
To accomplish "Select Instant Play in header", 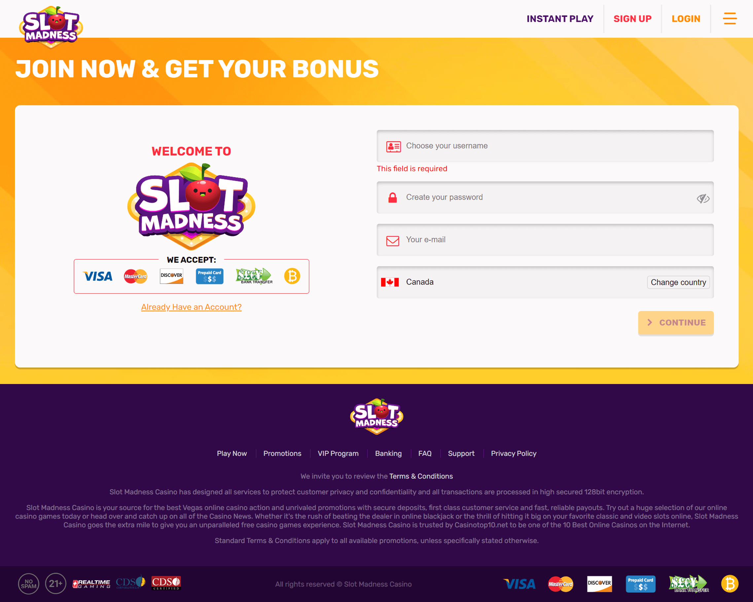I will click(560, 19).
